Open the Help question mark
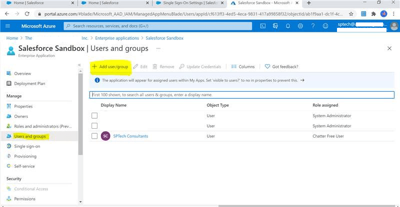The width and height of the screenshot is (400, 207). [x=313, y=26]
